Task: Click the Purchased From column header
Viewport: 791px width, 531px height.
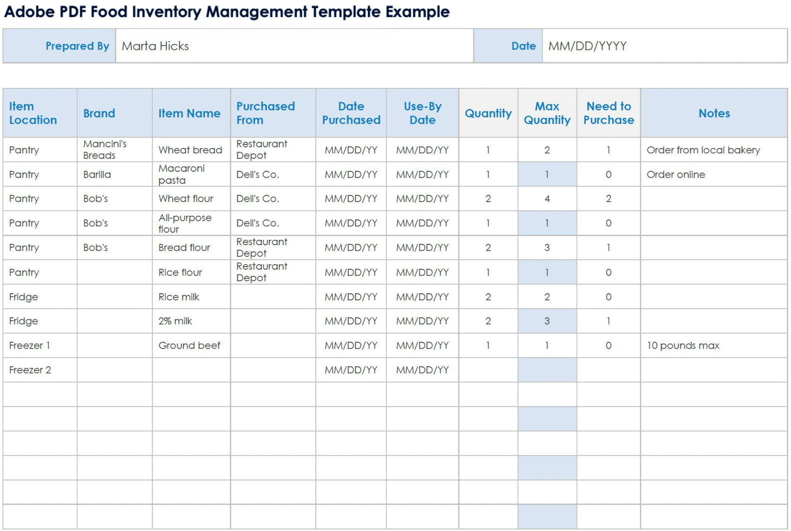Action: point(272,113)
